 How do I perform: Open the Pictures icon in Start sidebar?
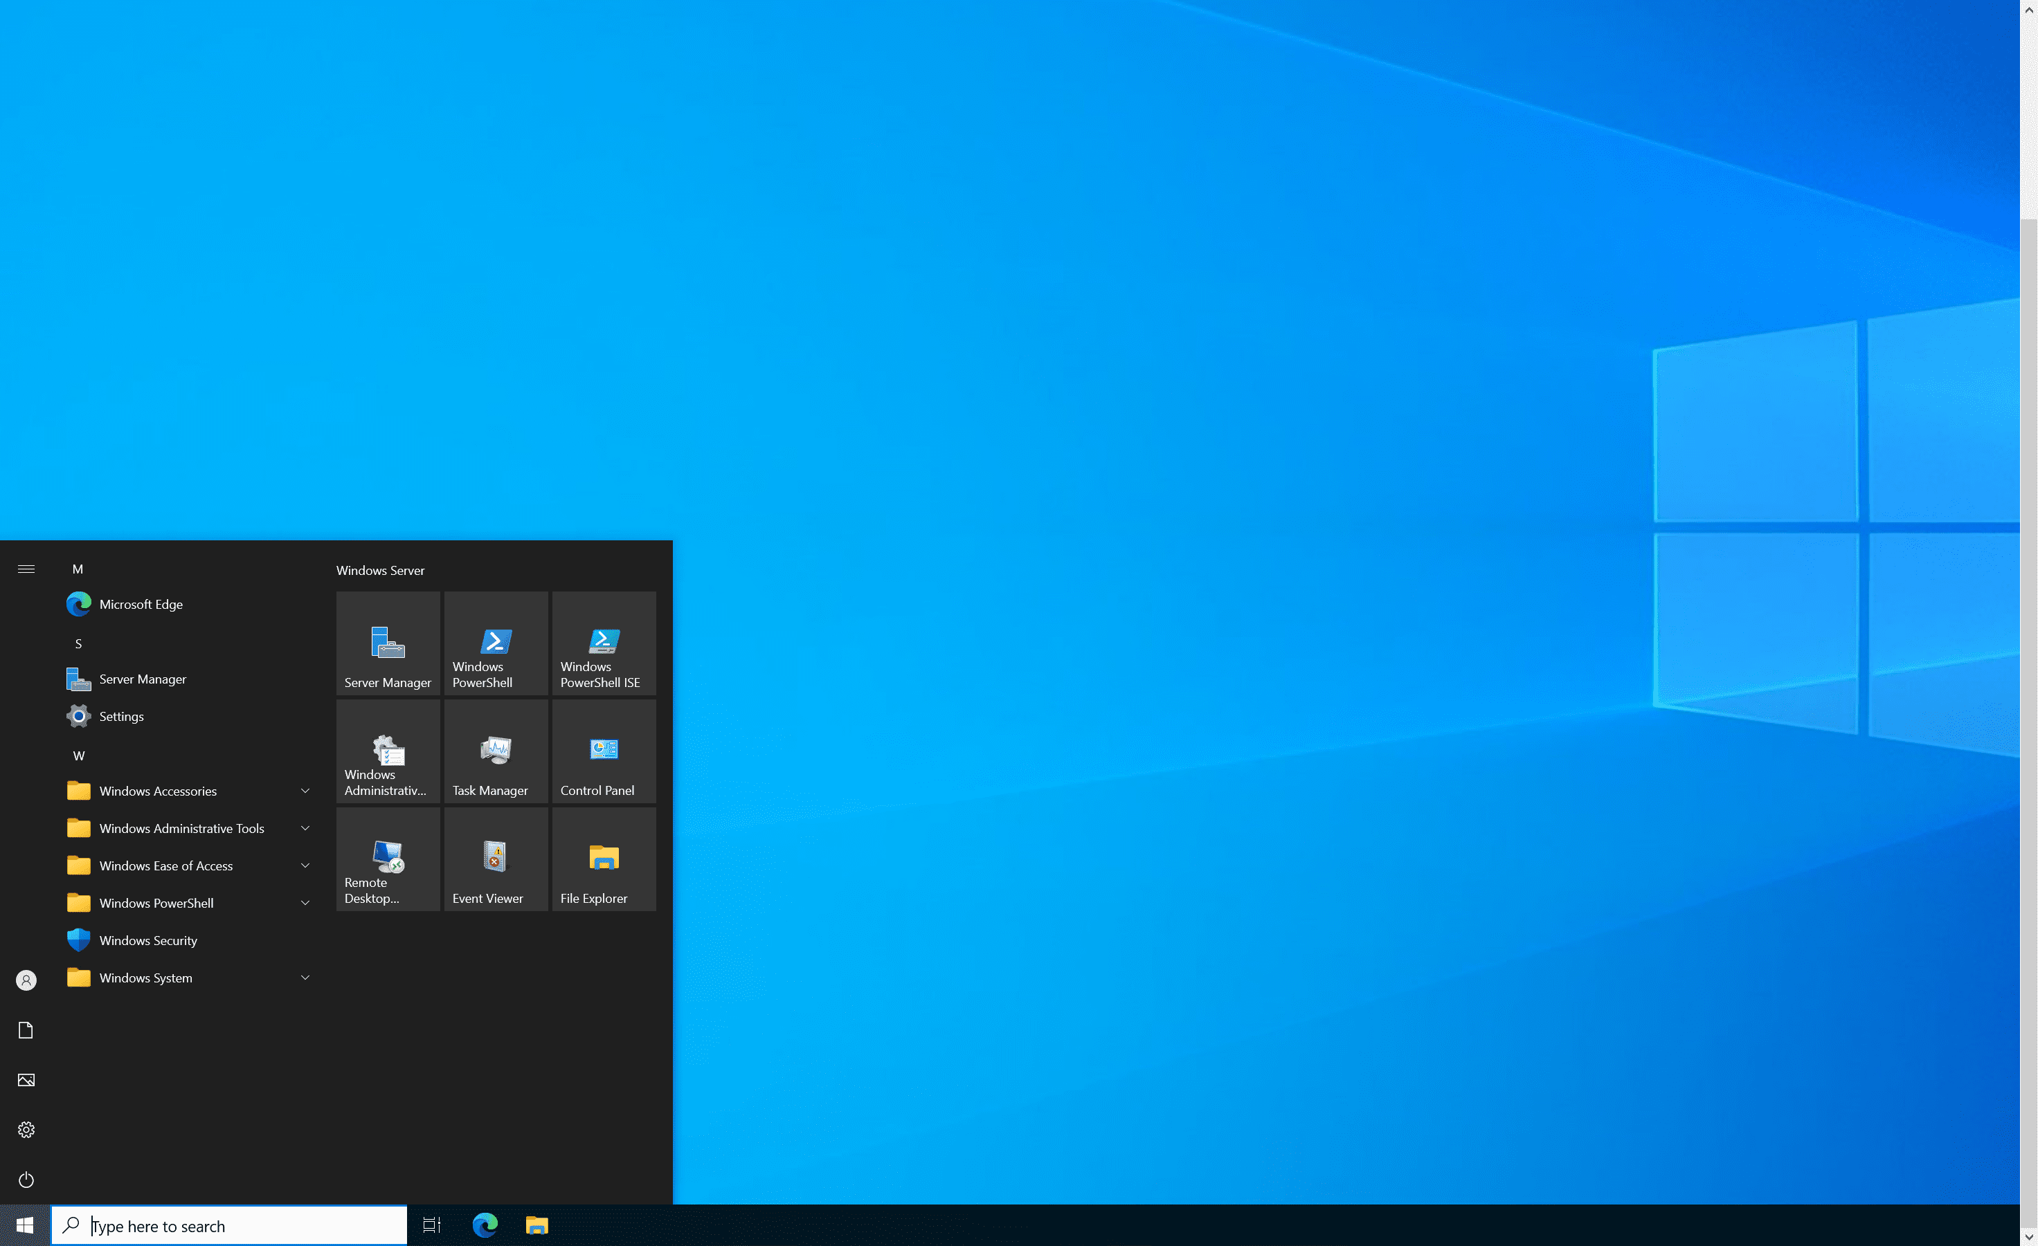click(26, 1079)
